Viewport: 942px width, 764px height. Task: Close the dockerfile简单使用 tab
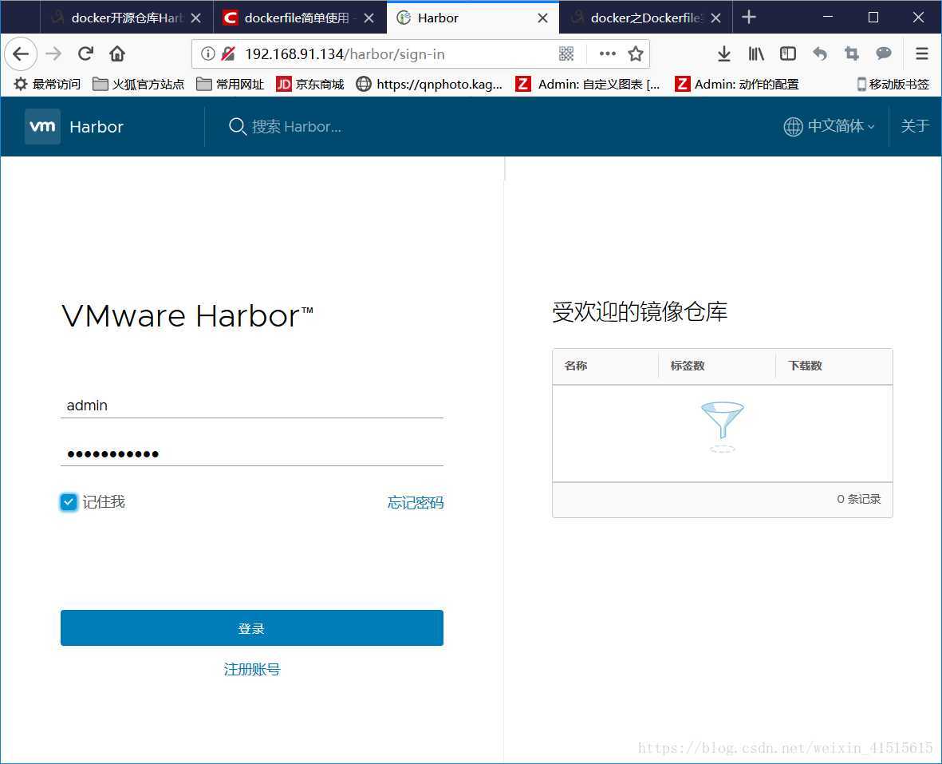pos(369,18)
